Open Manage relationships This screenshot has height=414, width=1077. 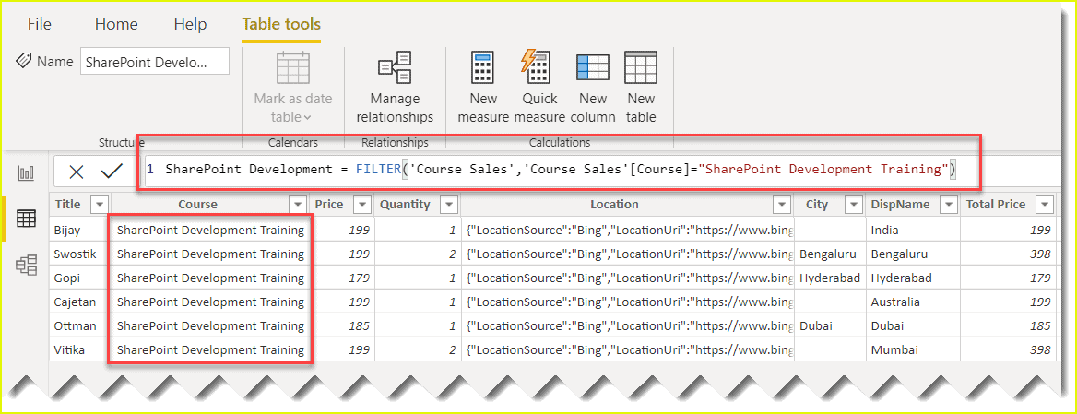(395, 88)
